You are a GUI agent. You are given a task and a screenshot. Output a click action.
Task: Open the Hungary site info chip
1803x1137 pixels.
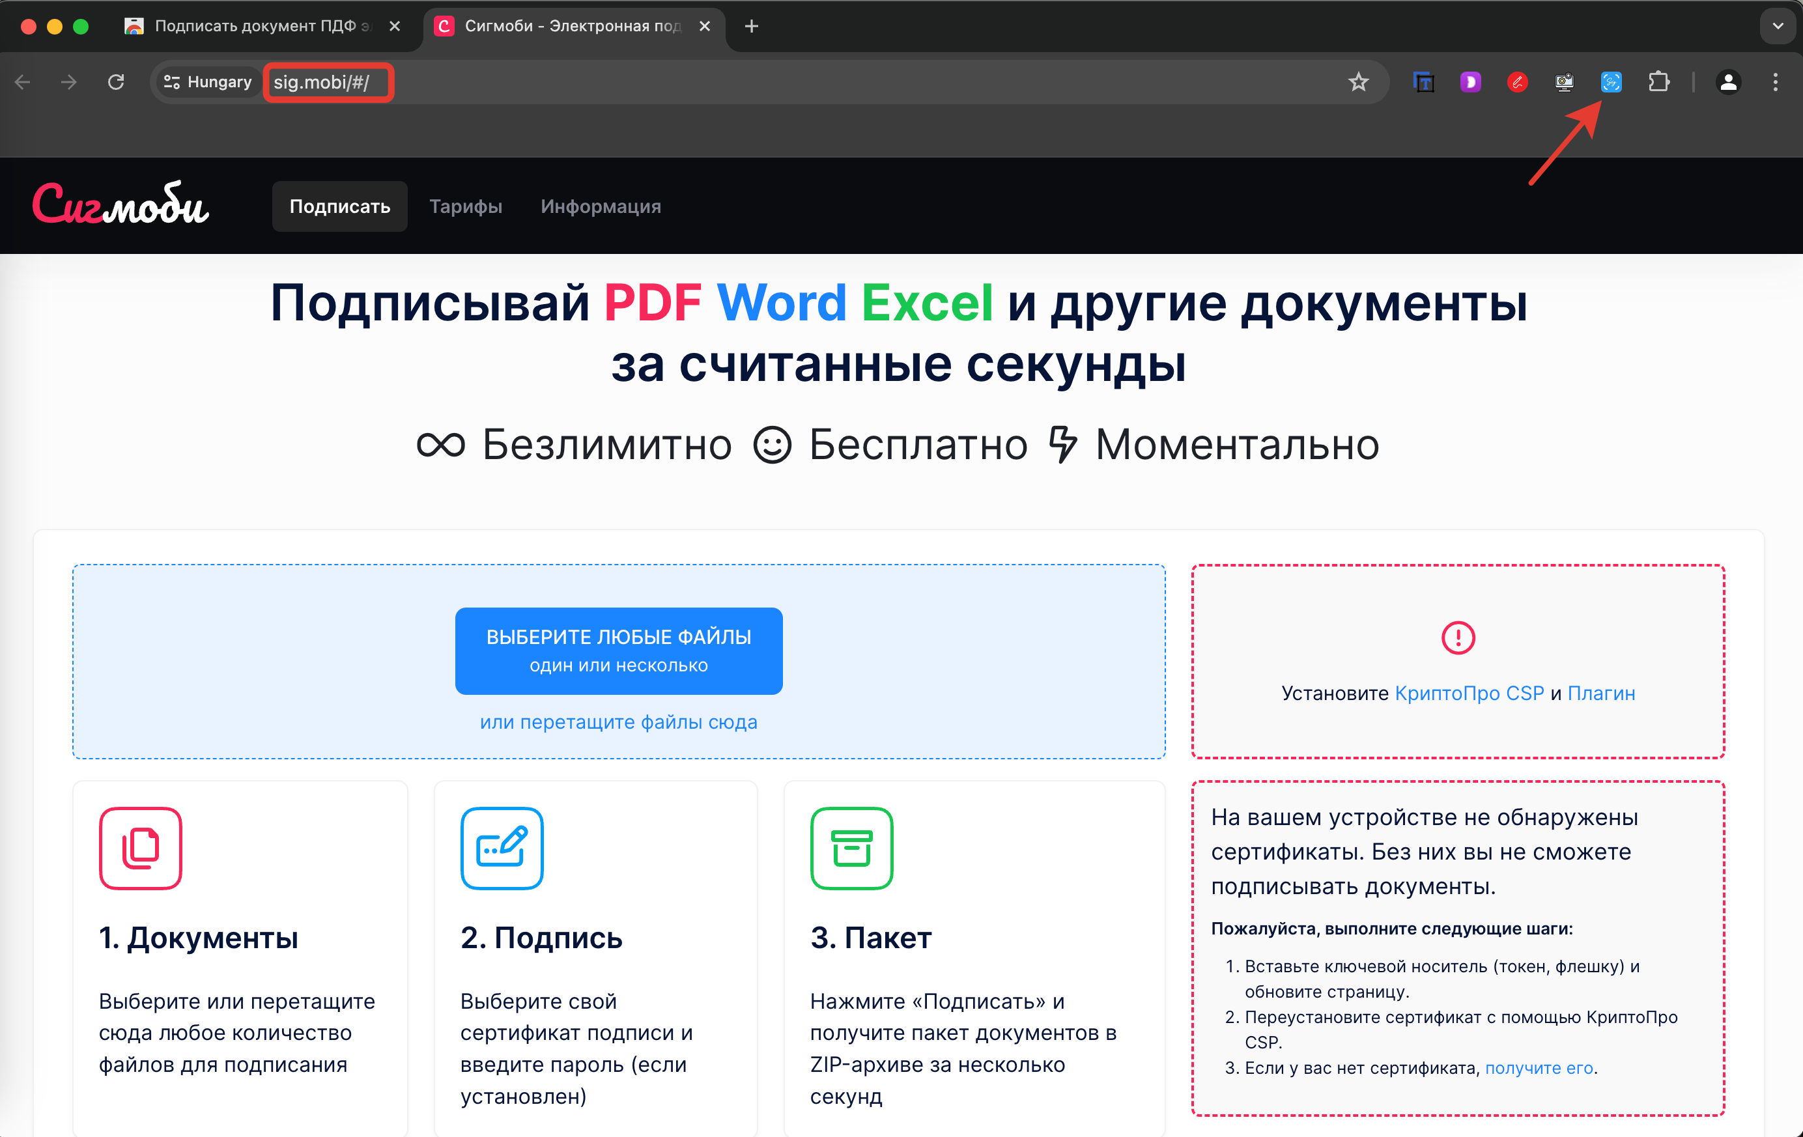coord(207,81)
